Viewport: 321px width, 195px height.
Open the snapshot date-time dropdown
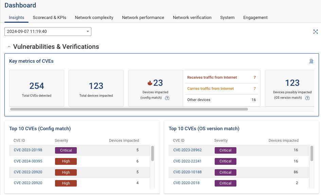[x=48, y=32]
